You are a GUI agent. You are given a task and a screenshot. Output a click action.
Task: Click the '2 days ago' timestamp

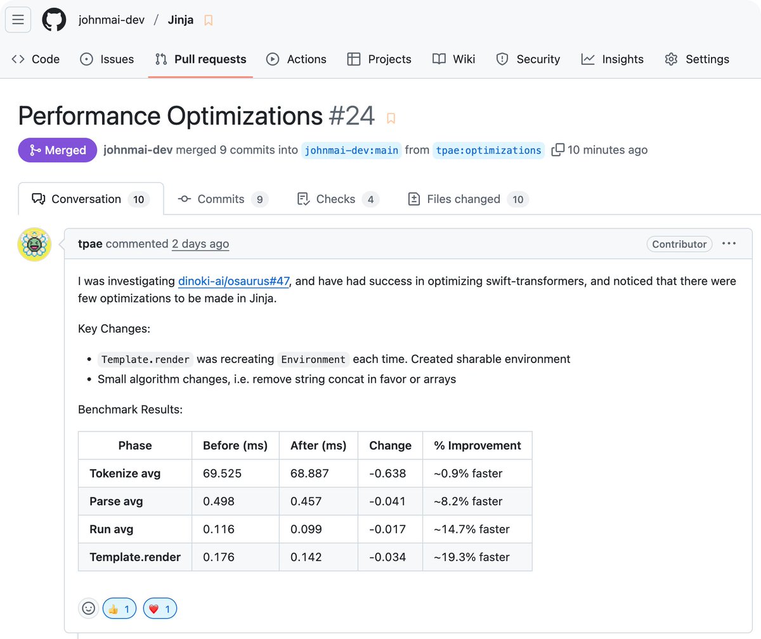click(200, 244)
